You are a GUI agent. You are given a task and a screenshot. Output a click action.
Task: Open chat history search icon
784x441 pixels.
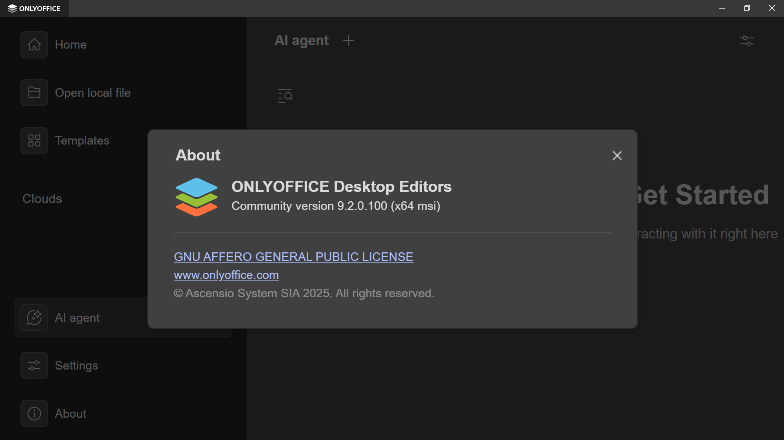285,96
